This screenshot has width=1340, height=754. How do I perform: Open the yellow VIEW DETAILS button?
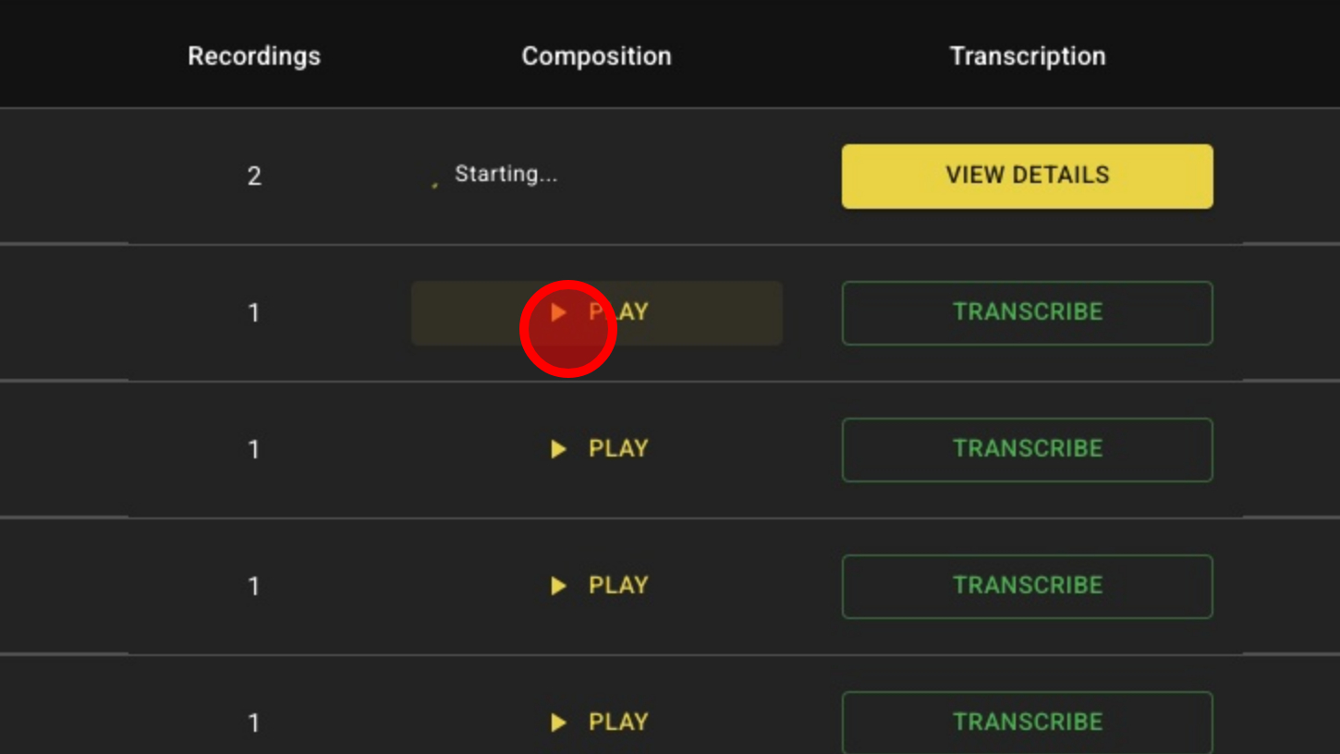(x=1027, y=176)
